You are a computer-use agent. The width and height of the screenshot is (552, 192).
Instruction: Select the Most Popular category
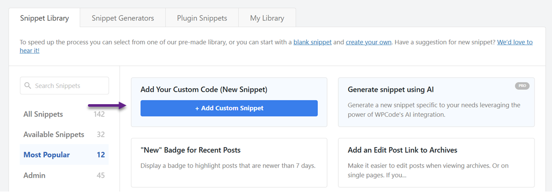(x=64, y=155)
